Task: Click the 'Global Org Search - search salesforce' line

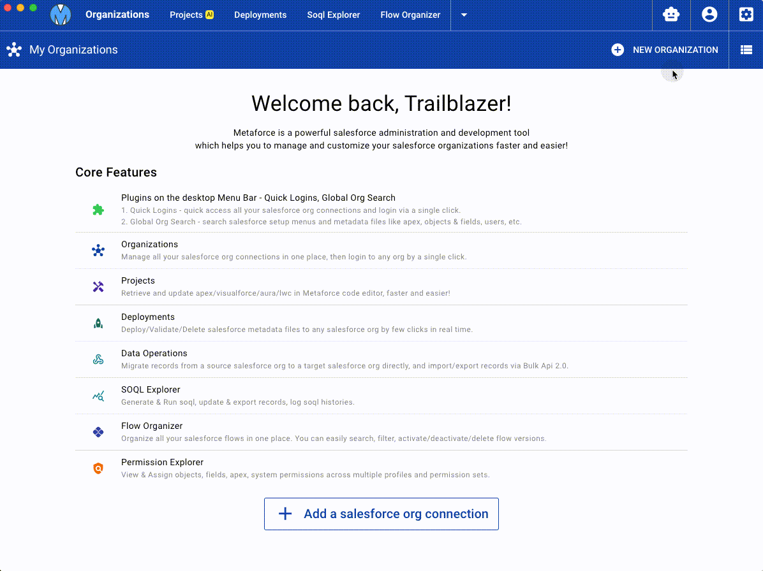Action: tap(321, 222)
